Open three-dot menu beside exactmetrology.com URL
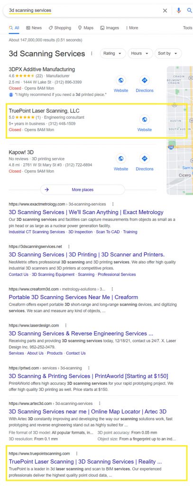The width and height of the screenshot is (193, 486). 113,204
